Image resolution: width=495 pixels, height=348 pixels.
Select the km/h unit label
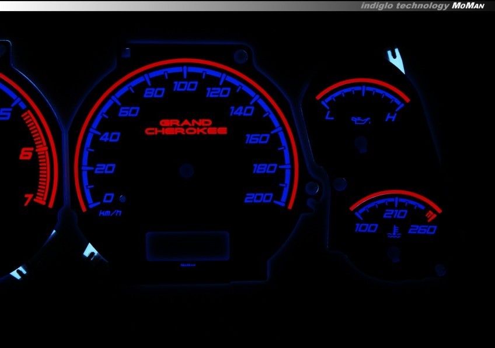[110, 213]
